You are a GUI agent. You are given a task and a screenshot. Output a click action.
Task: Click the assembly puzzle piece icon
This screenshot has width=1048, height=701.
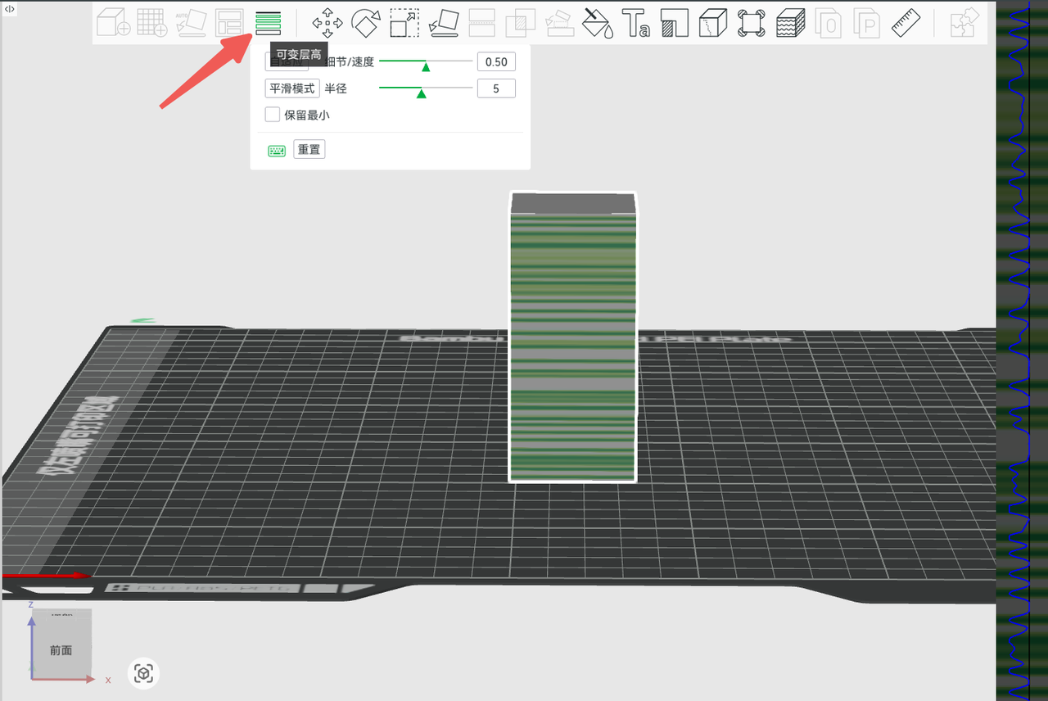(x=964, y=22)
